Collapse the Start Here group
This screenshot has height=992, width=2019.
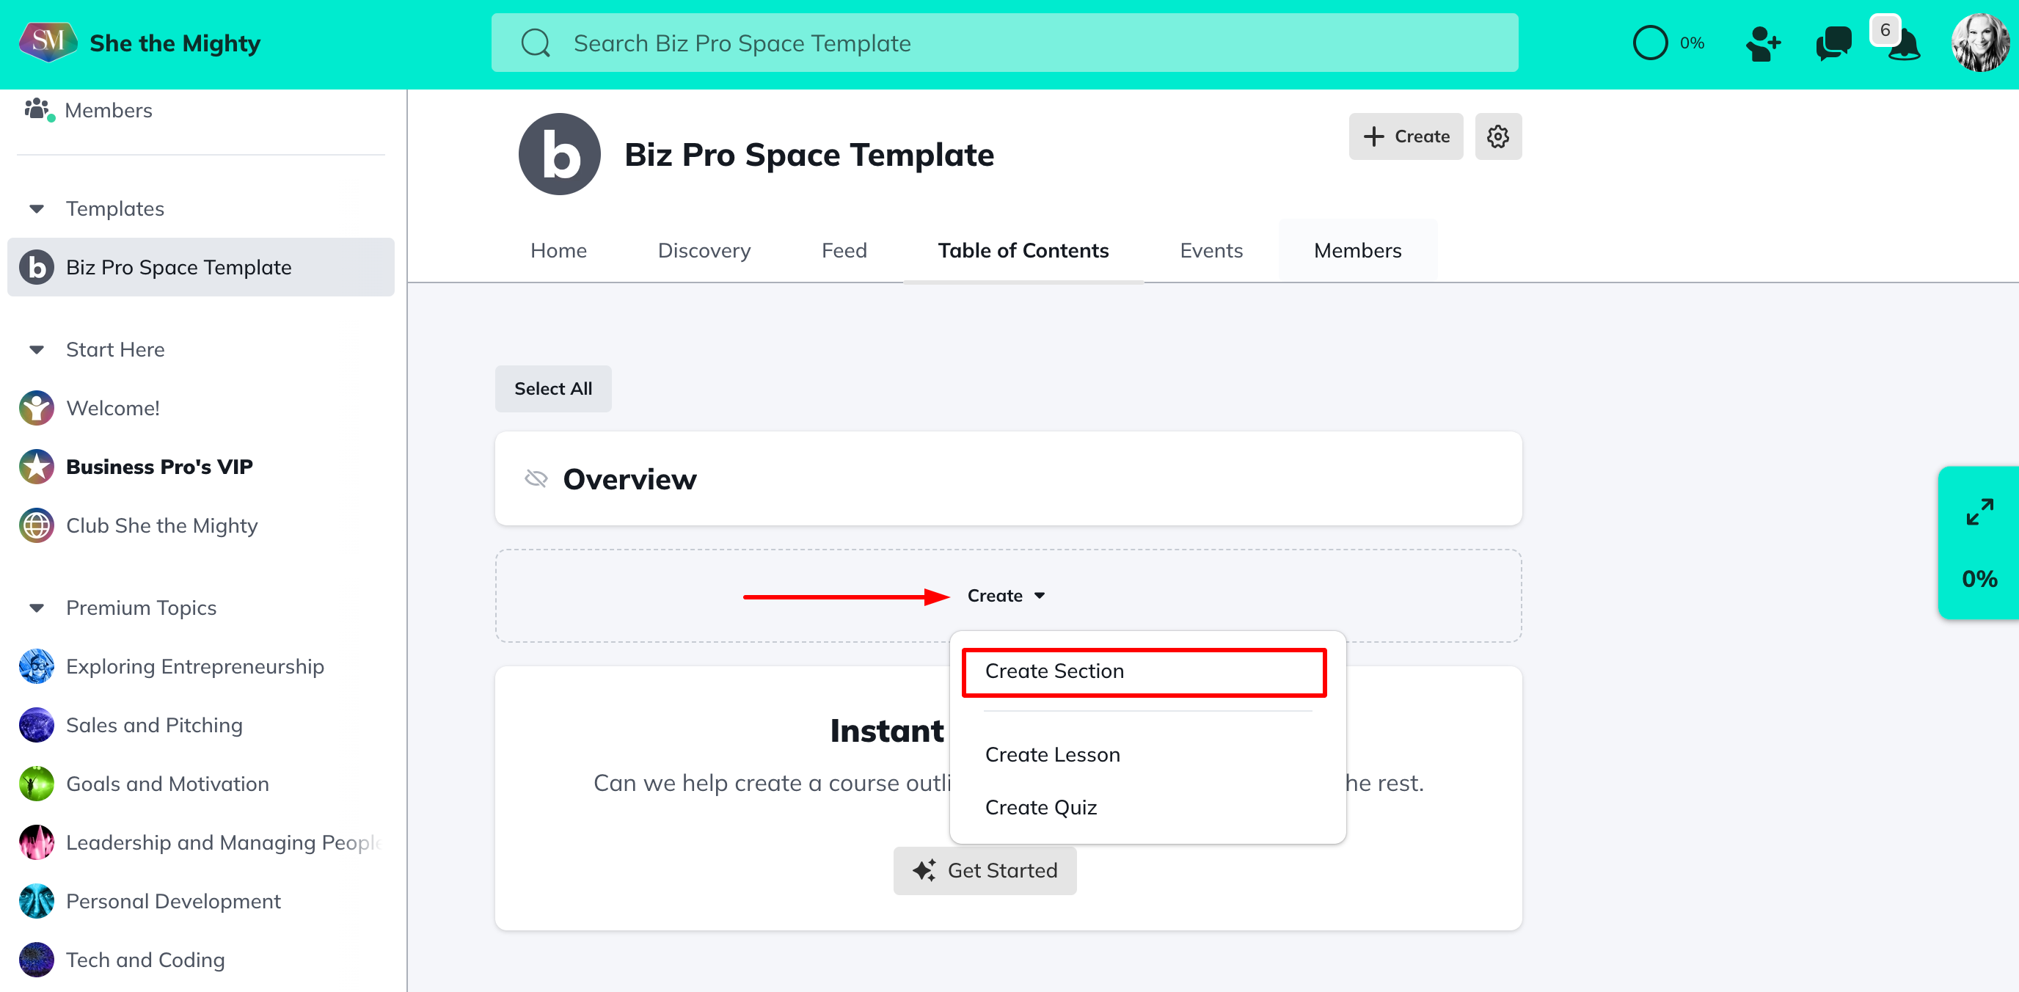(x=36, y=349)
